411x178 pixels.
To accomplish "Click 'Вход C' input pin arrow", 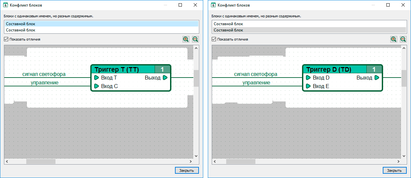I will coord(97,86).
